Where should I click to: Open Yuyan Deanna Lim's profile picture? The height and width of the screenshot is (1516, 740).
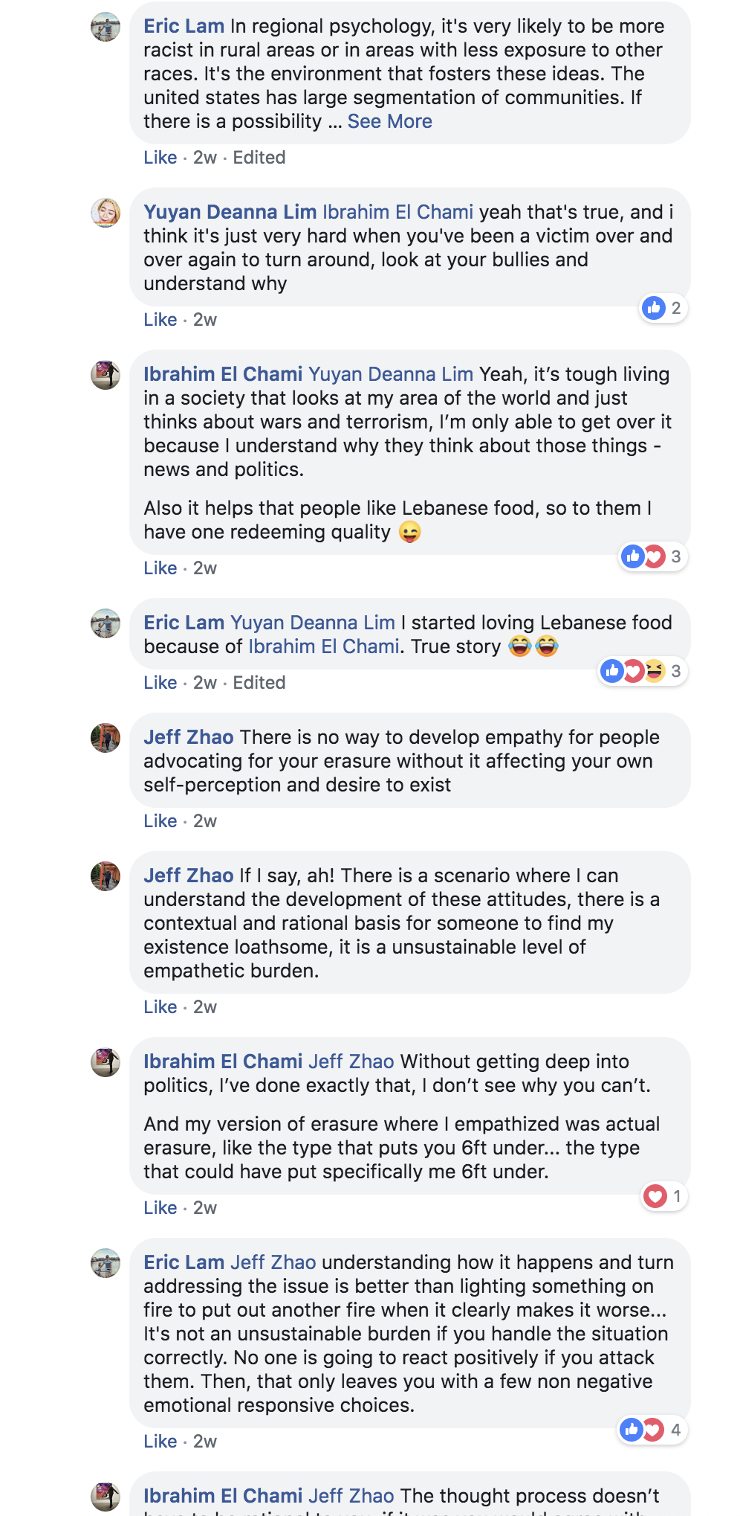pos(106,213)
